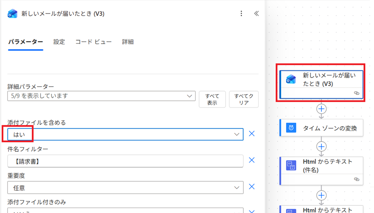Click the Outlook icon in panel header
The height and width of the screenshot is (213, 374).
(13, 13)
